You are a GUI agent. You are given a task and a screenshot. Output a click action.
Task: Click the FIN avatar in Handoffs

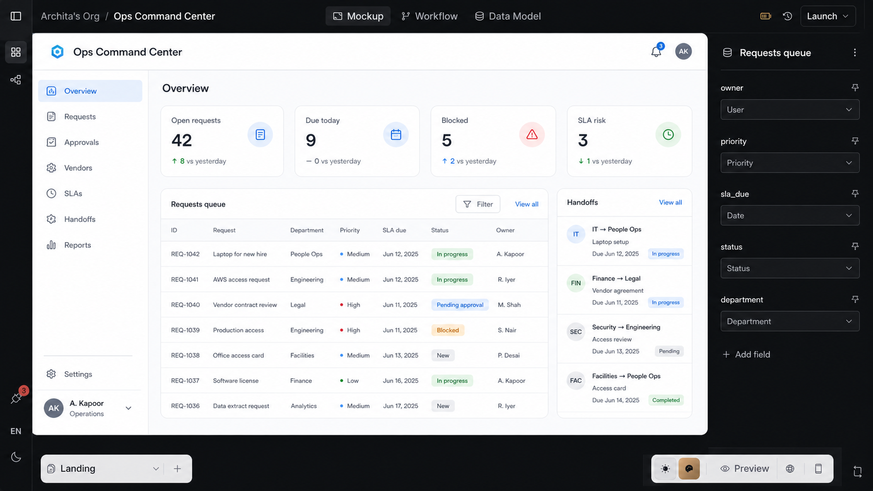click(576, 283)
